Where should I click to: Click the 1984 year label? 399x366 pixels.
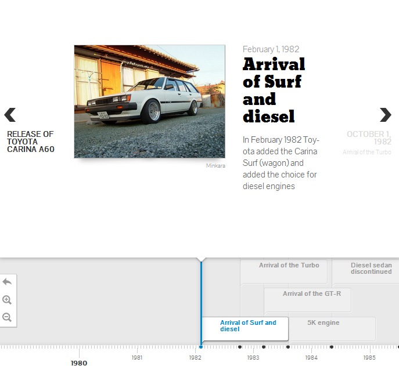pos(311,358)
